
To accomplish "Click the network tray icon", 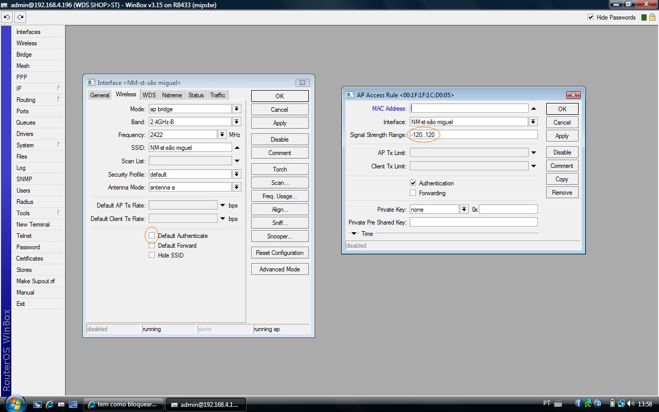I will [x=621, y=404].
